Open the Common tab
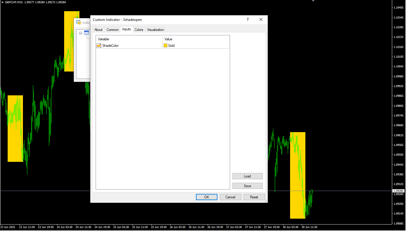Screen dimensions: 406x231 click(112, 30)
